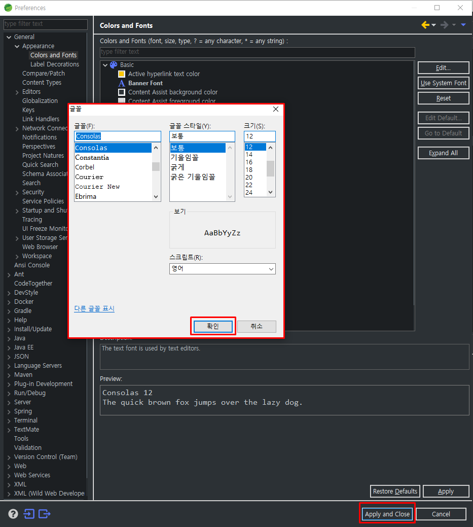Click the Expand All button
The width and height of the screenshot is (473, 527).
[x=444, y=153]
